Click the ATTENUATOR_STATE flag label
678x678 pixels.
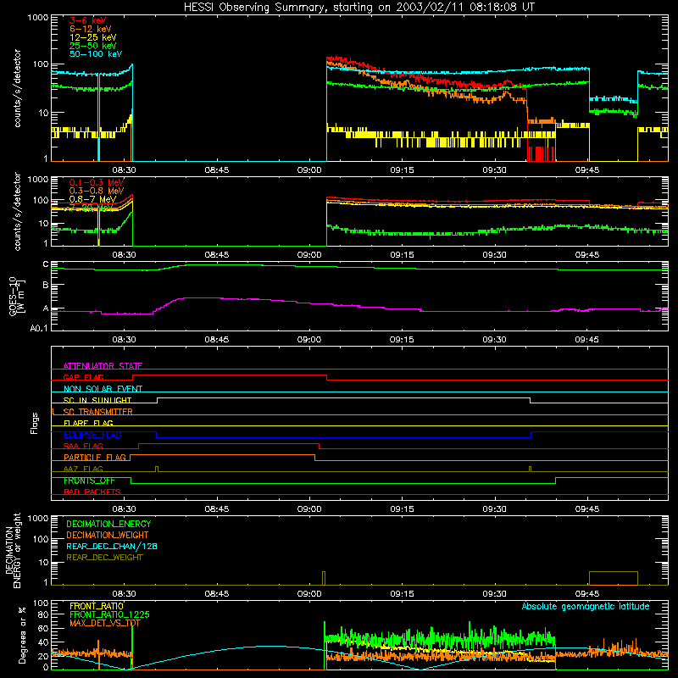[x=103, y=366]
